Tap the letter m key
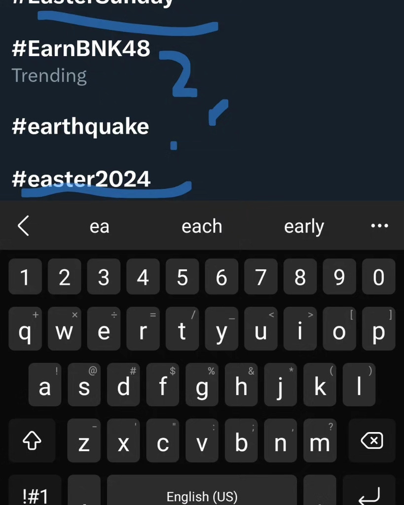This screenshot has height=505, width=404. pyautogui.click(x=320, y=441)
